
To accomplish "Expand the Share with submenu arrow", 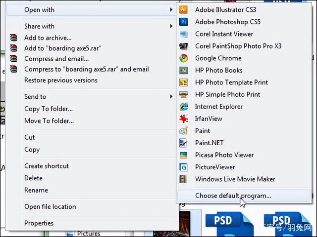I will tap(171, 26).
